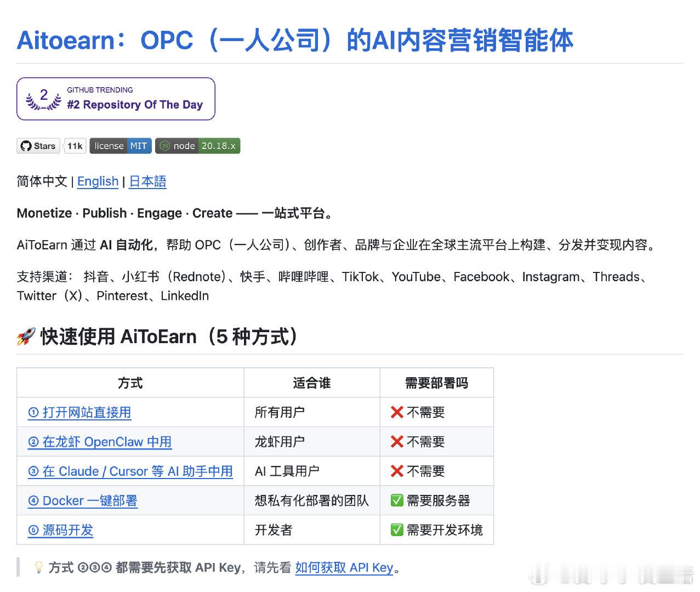This screenshot has height=592, width=700.
Task: Switch to the 日本語 README link
Action: [147, 181]
